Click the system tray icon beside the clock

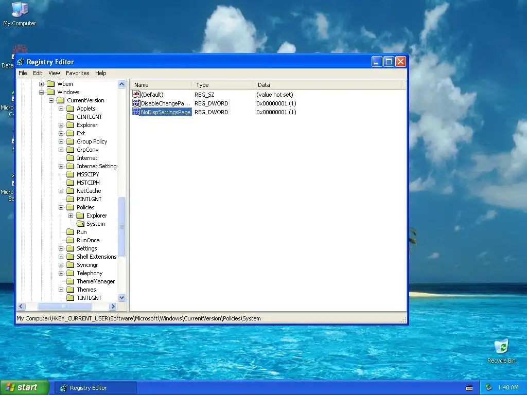489,388
